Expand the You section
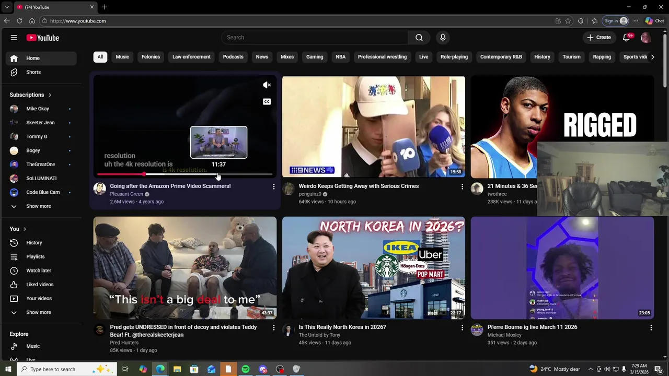The image size is (669, 376). click(x=18, y=229)
